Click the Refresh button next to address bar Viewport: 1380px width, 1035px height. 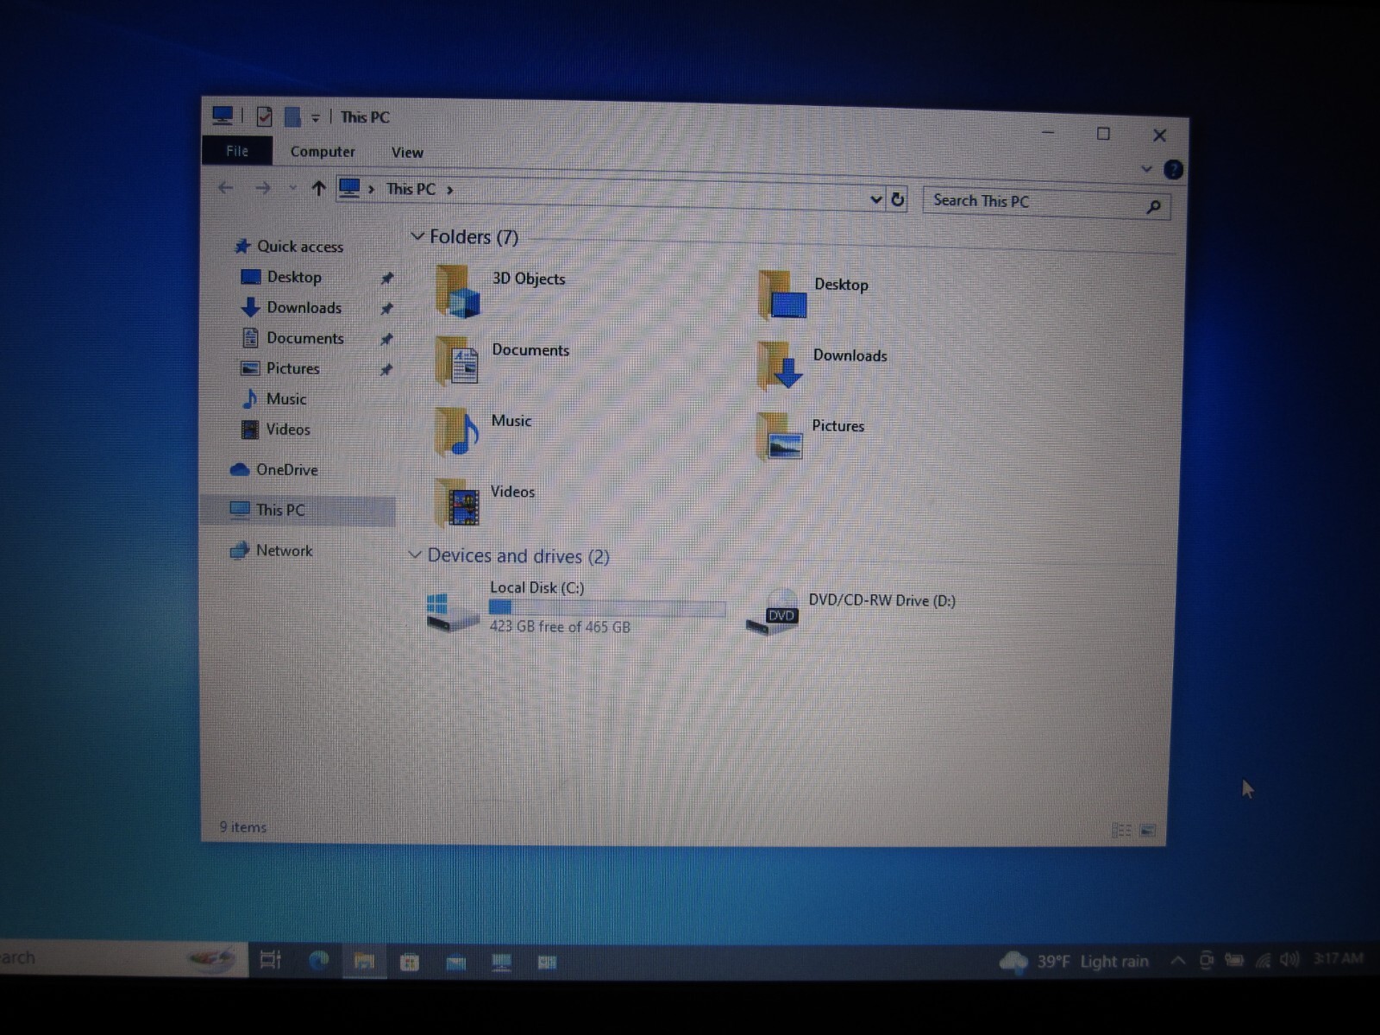pyautogui.click(x=898, y=199)
